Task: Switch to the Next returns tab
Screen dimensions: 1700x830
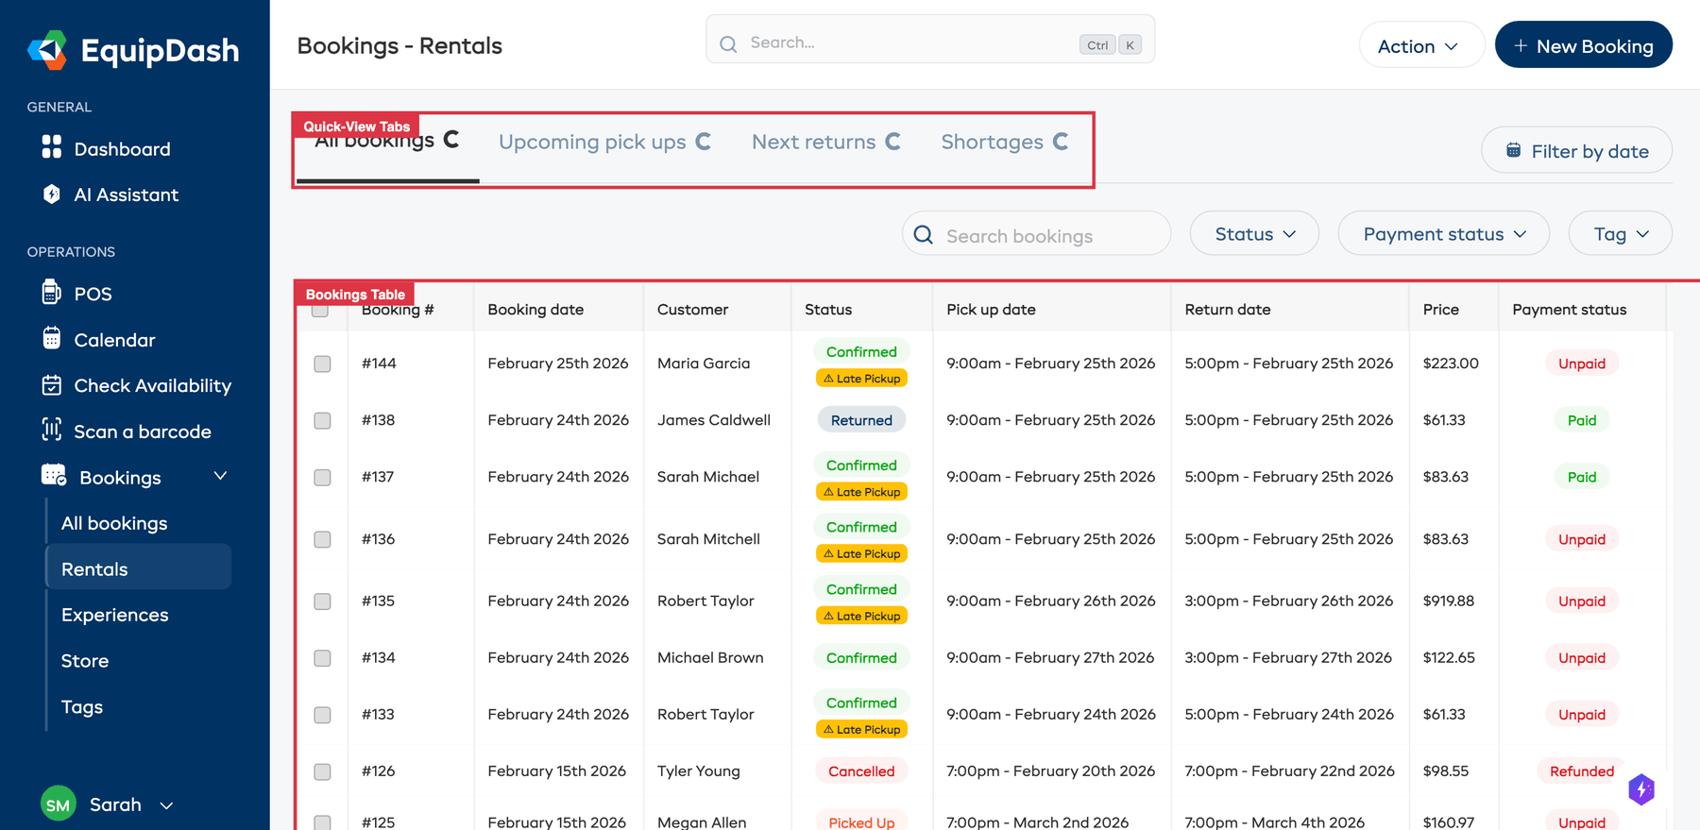Action: coord(814,142)
